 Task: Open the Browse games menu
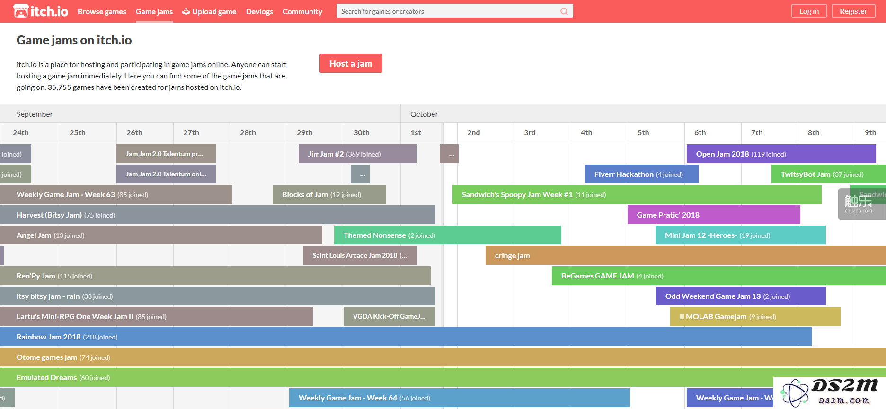102,11
